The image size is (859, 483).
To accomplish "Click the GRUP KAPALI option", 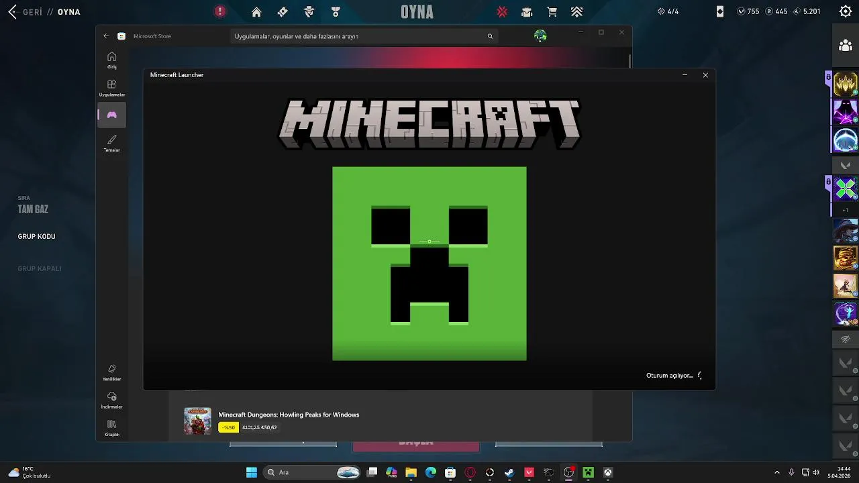I will (40, 268).
